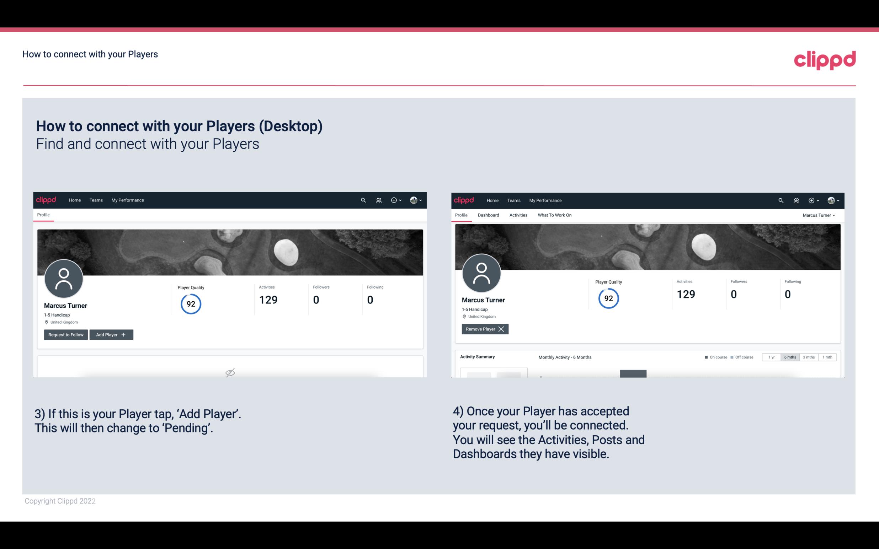Select 'My Performance' tab in right panel
This screenshot has width=879, height=549.
(x=545, y=200)
